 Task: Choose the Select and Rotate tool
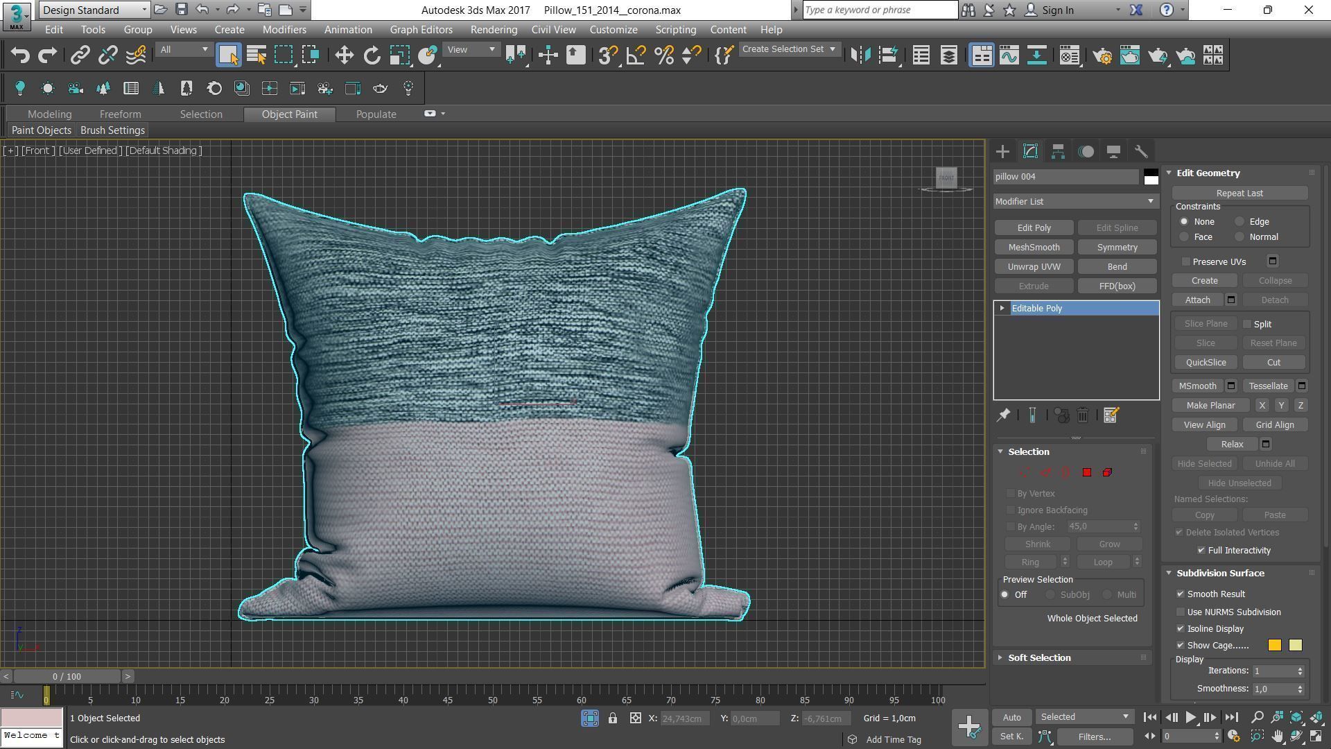pos(372,55)
